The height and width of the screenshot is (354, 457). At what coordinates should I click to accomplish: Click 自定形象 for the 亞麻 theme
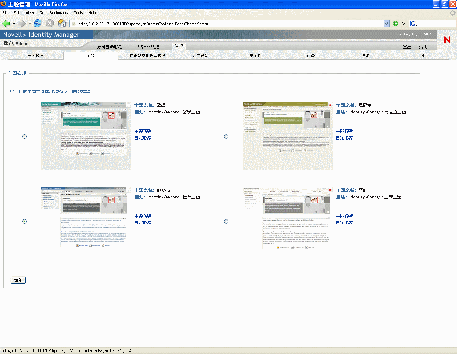click(x=344, y=223)
